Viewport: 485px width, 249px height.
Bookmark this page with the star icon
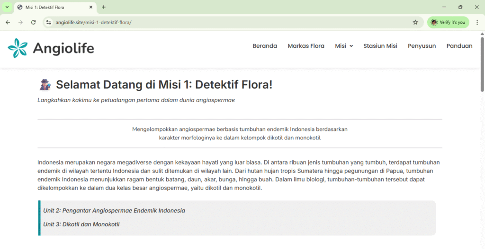click(415, 22)
